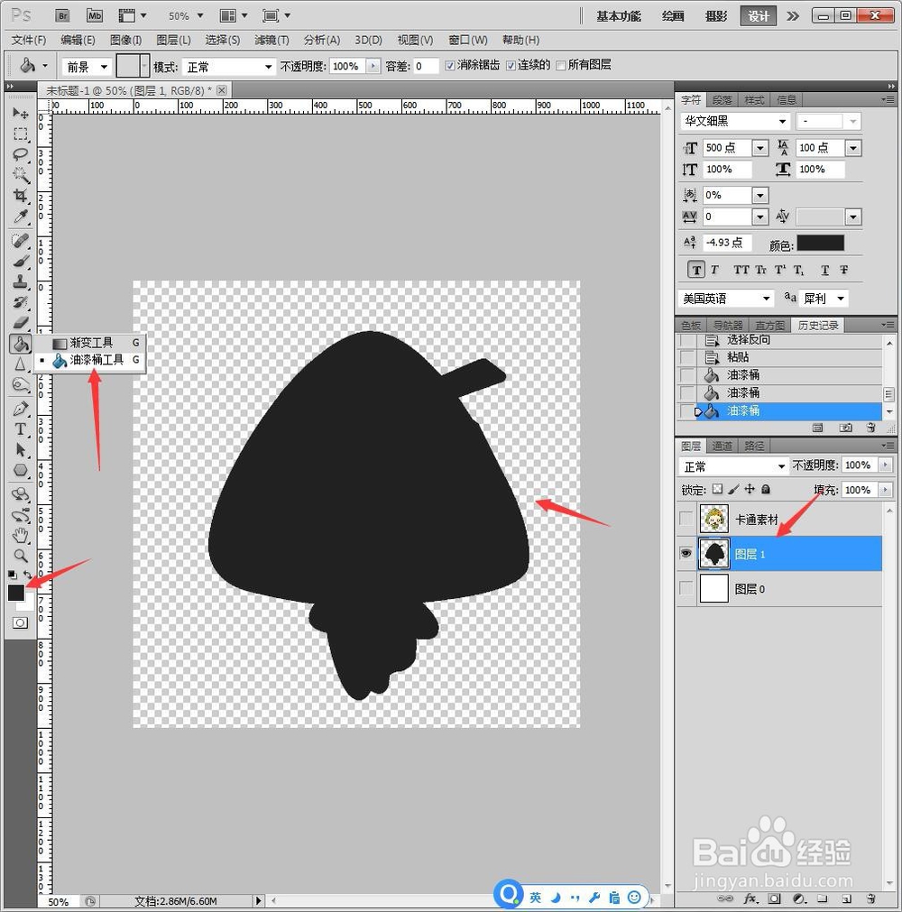Launch Bridge from the Br icon

(x=62, y=15)
